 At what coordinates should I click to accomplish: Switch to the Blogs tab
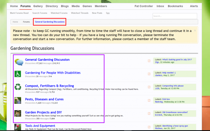coord(65,6)
